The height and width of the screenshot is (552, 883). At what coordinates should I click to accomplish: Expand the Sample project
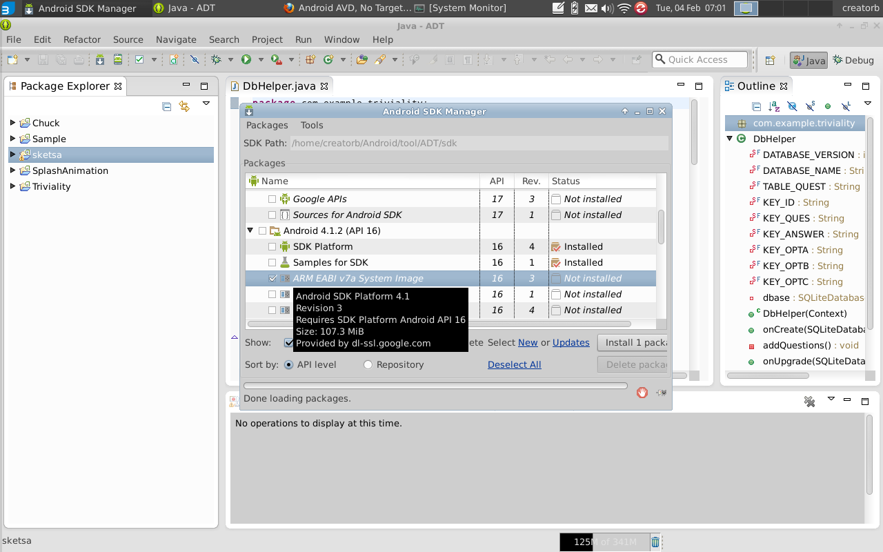click(x=12, y=139)
